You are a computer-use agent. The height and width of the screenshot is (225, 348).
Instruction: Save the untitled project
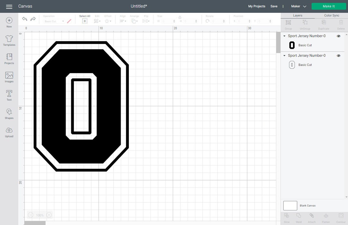point(274,6)
